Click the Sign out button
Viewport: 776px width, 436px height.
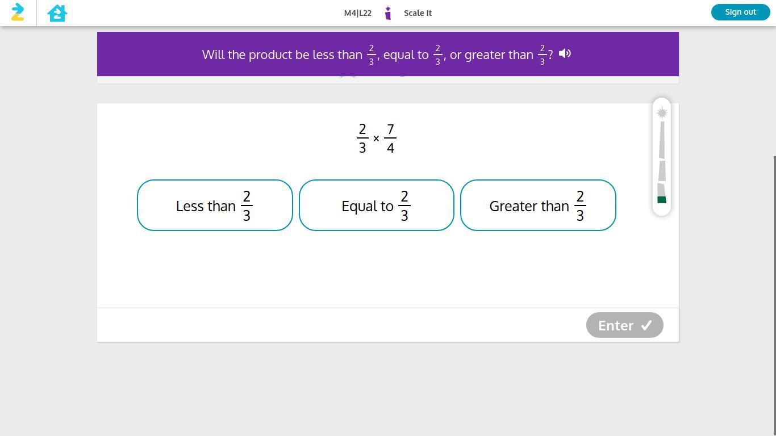point(740,12)
